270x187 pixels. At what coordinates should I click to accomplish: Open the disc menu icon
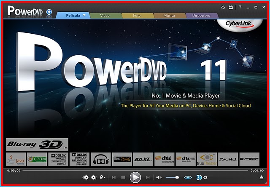pyautogui.click(x=85, y=177)
